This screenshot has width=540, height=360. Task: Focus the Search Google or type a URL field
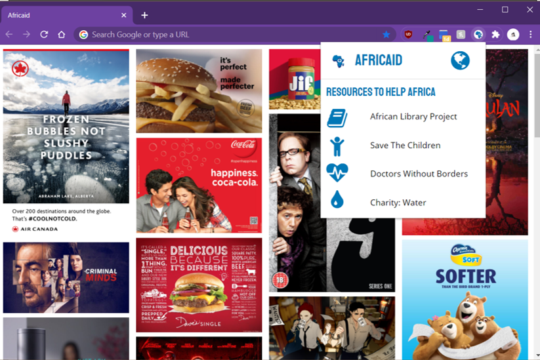click(234, 34)
